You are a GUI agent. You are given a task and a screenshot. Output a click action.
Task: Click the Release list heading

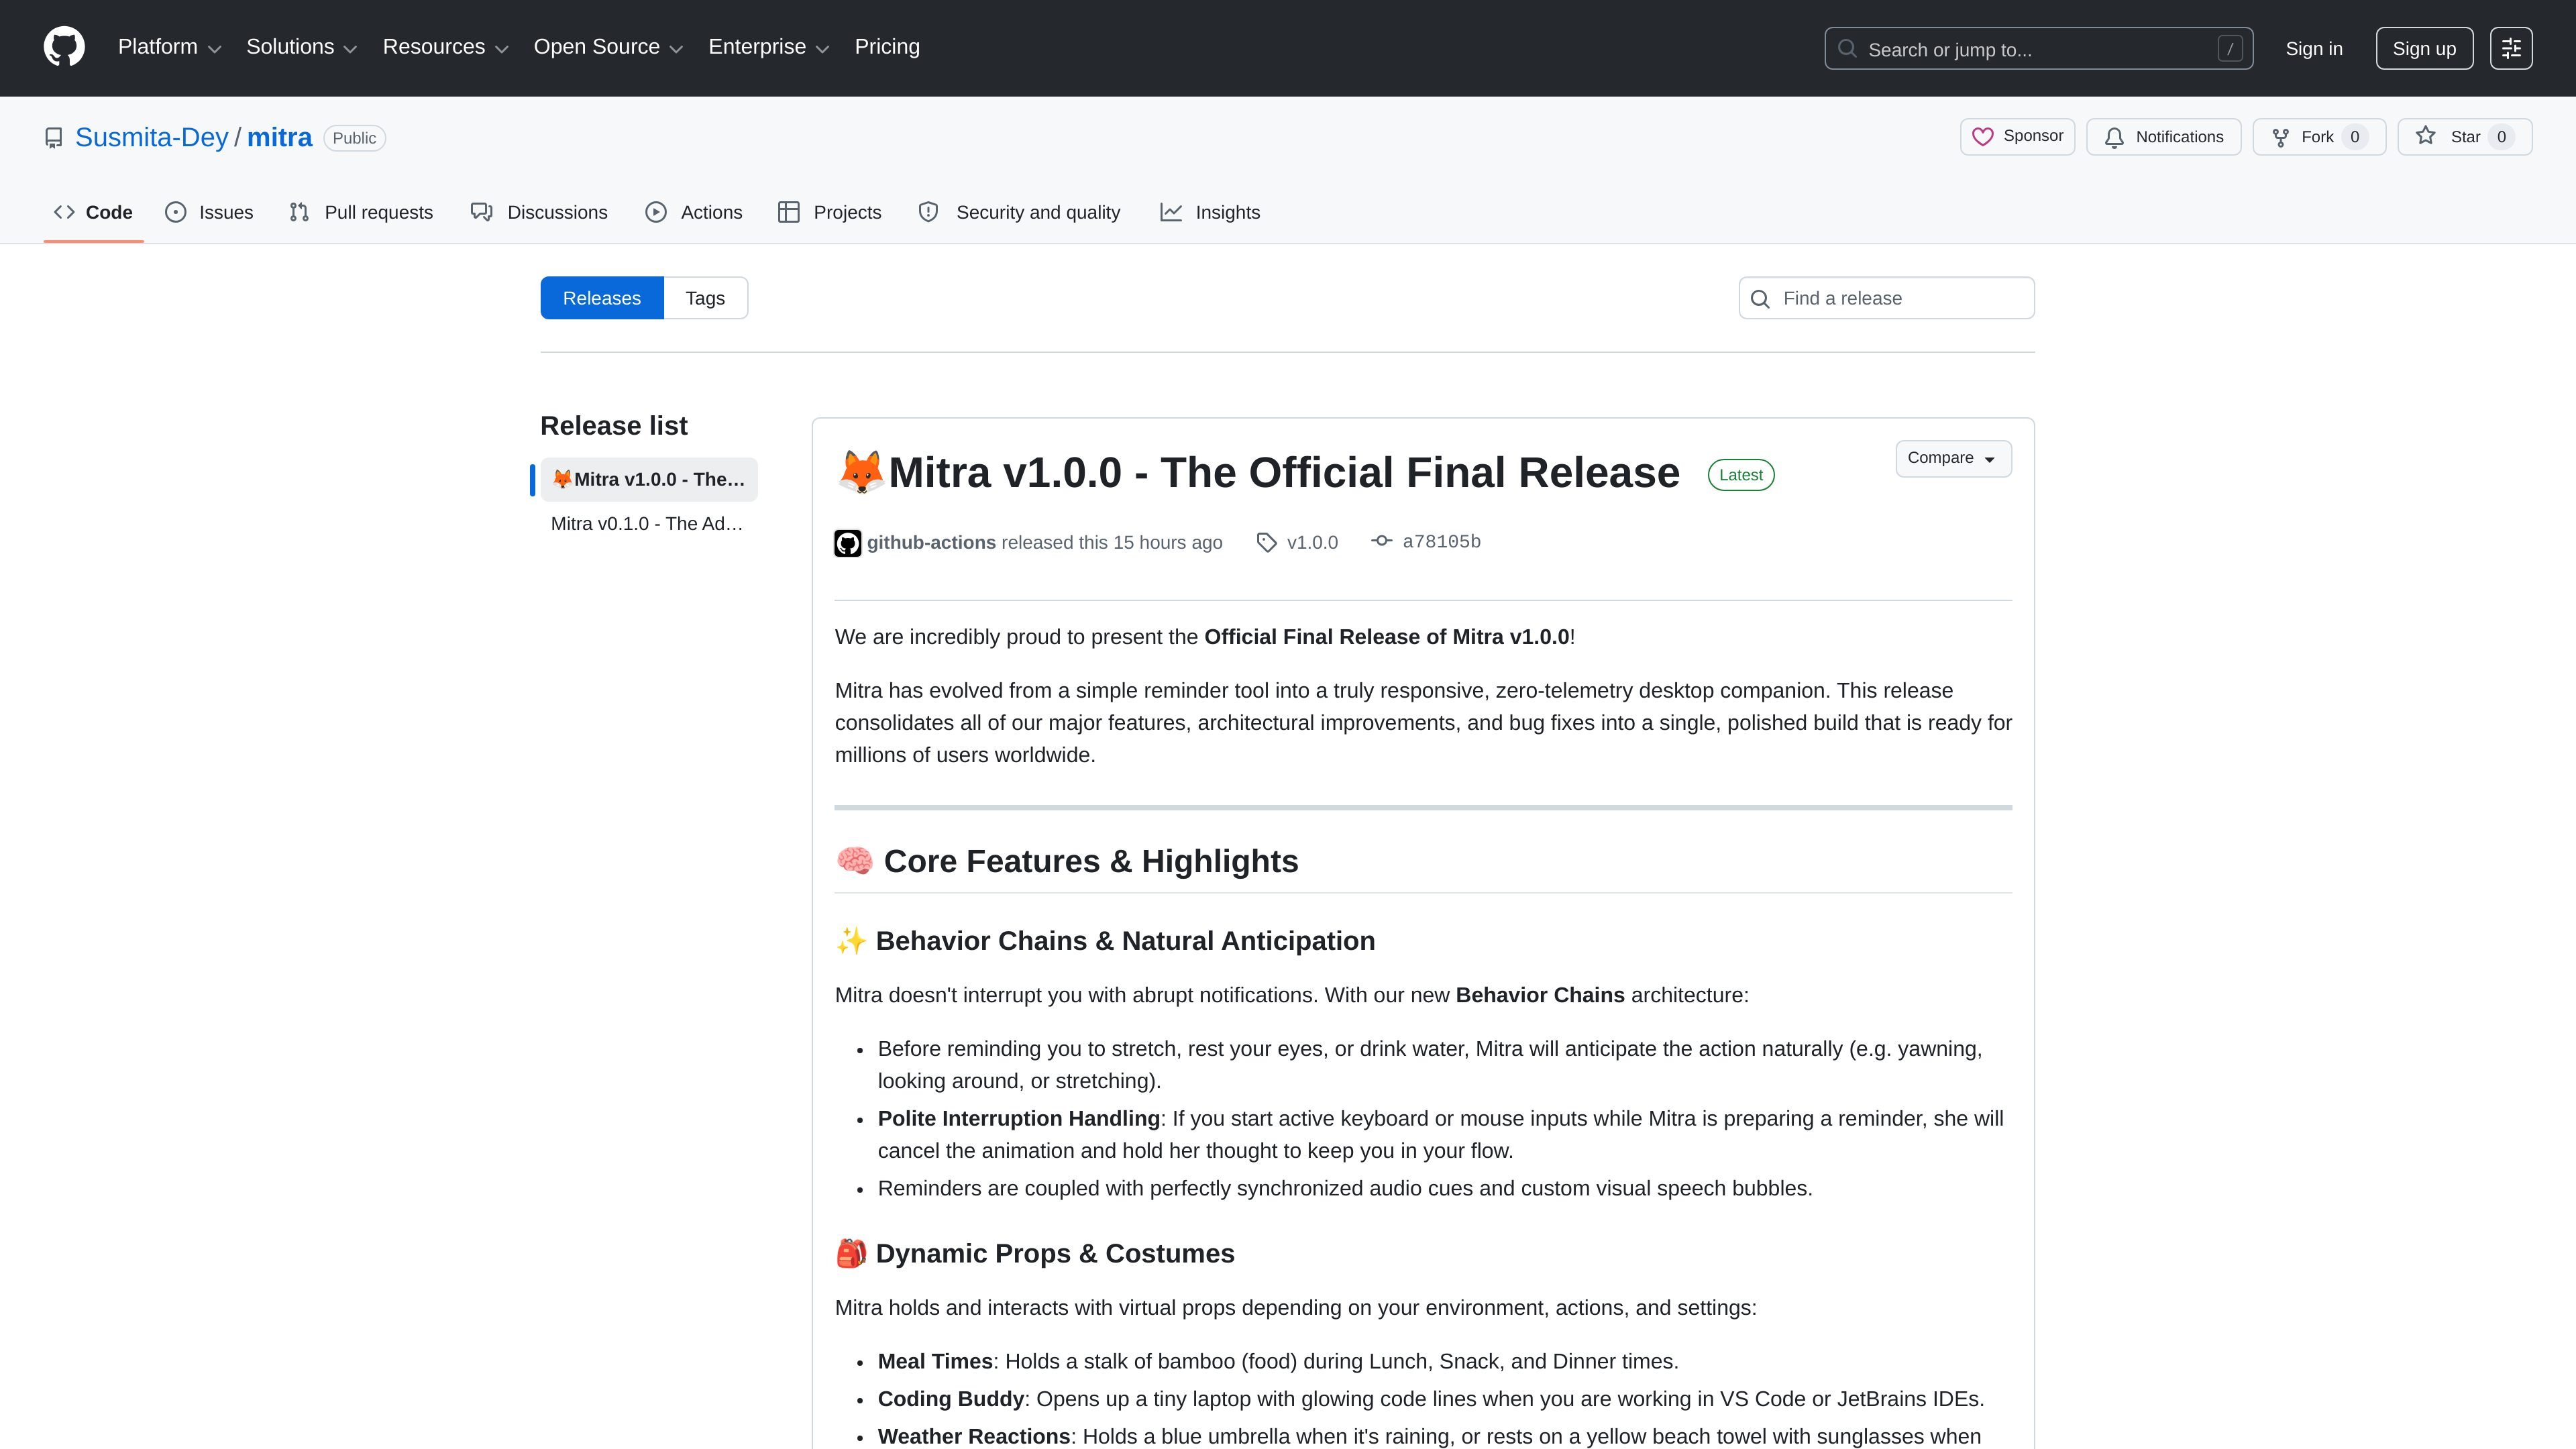click(614, 426)
